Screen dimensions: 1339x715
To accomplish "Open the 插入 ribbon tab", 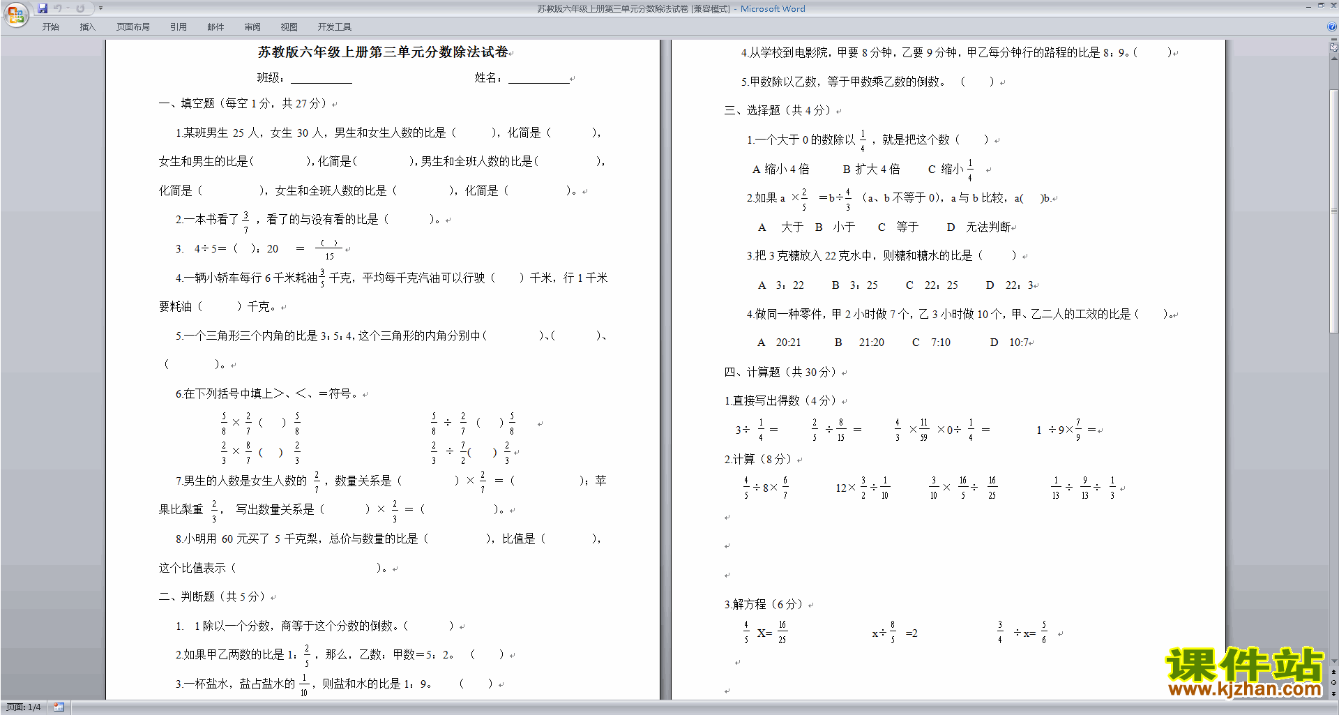I will coord(87,27).
